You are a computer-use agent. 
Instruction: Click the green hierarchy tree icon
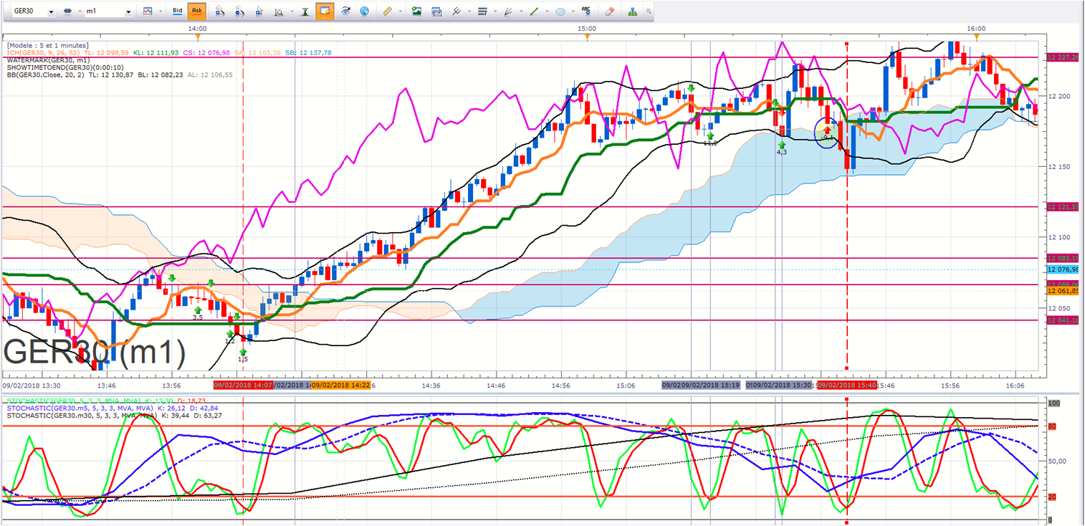[633, 12]
